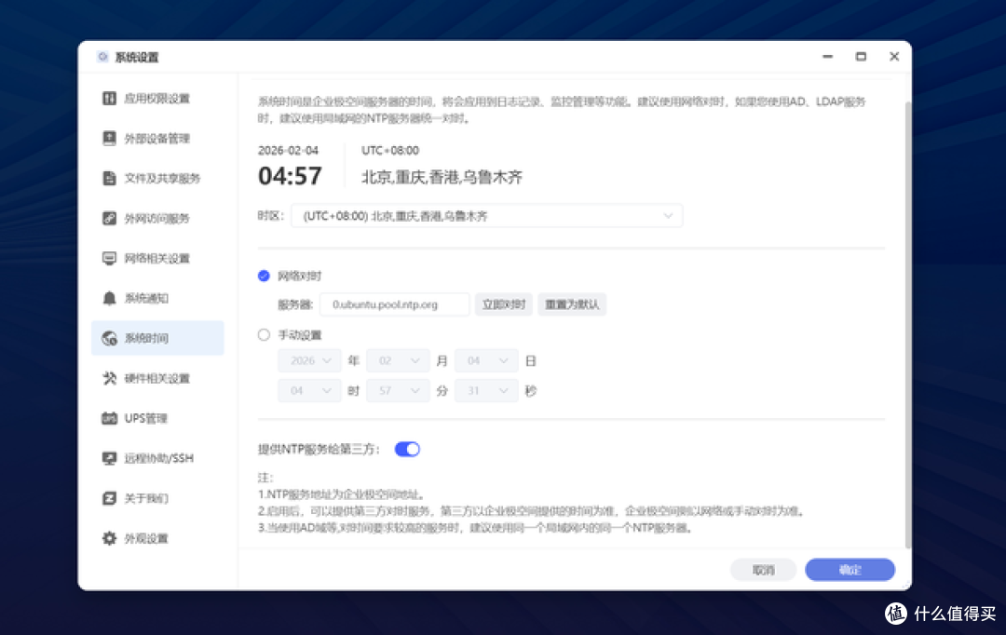Viewport: 1006px width, 635px height.
Task: Click the 外网访问服务 link icon
Action: pos(109,218)
